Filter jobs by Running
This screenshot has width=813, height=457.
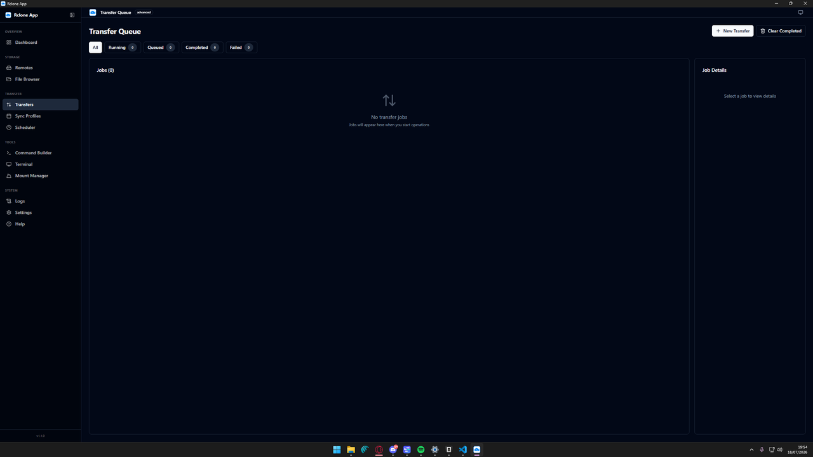pos(123,48)
